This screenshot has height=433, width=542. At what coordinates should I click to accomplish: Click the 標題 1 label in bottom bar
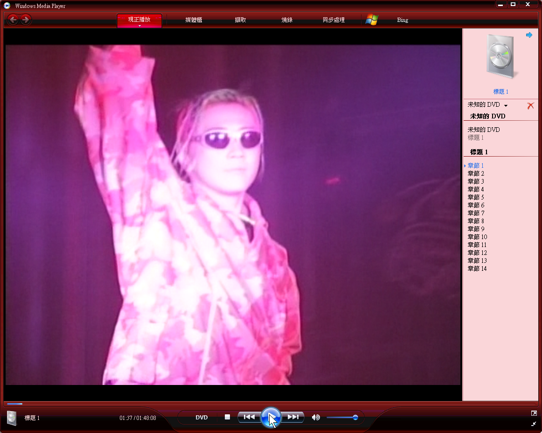[x=32, y=418]
